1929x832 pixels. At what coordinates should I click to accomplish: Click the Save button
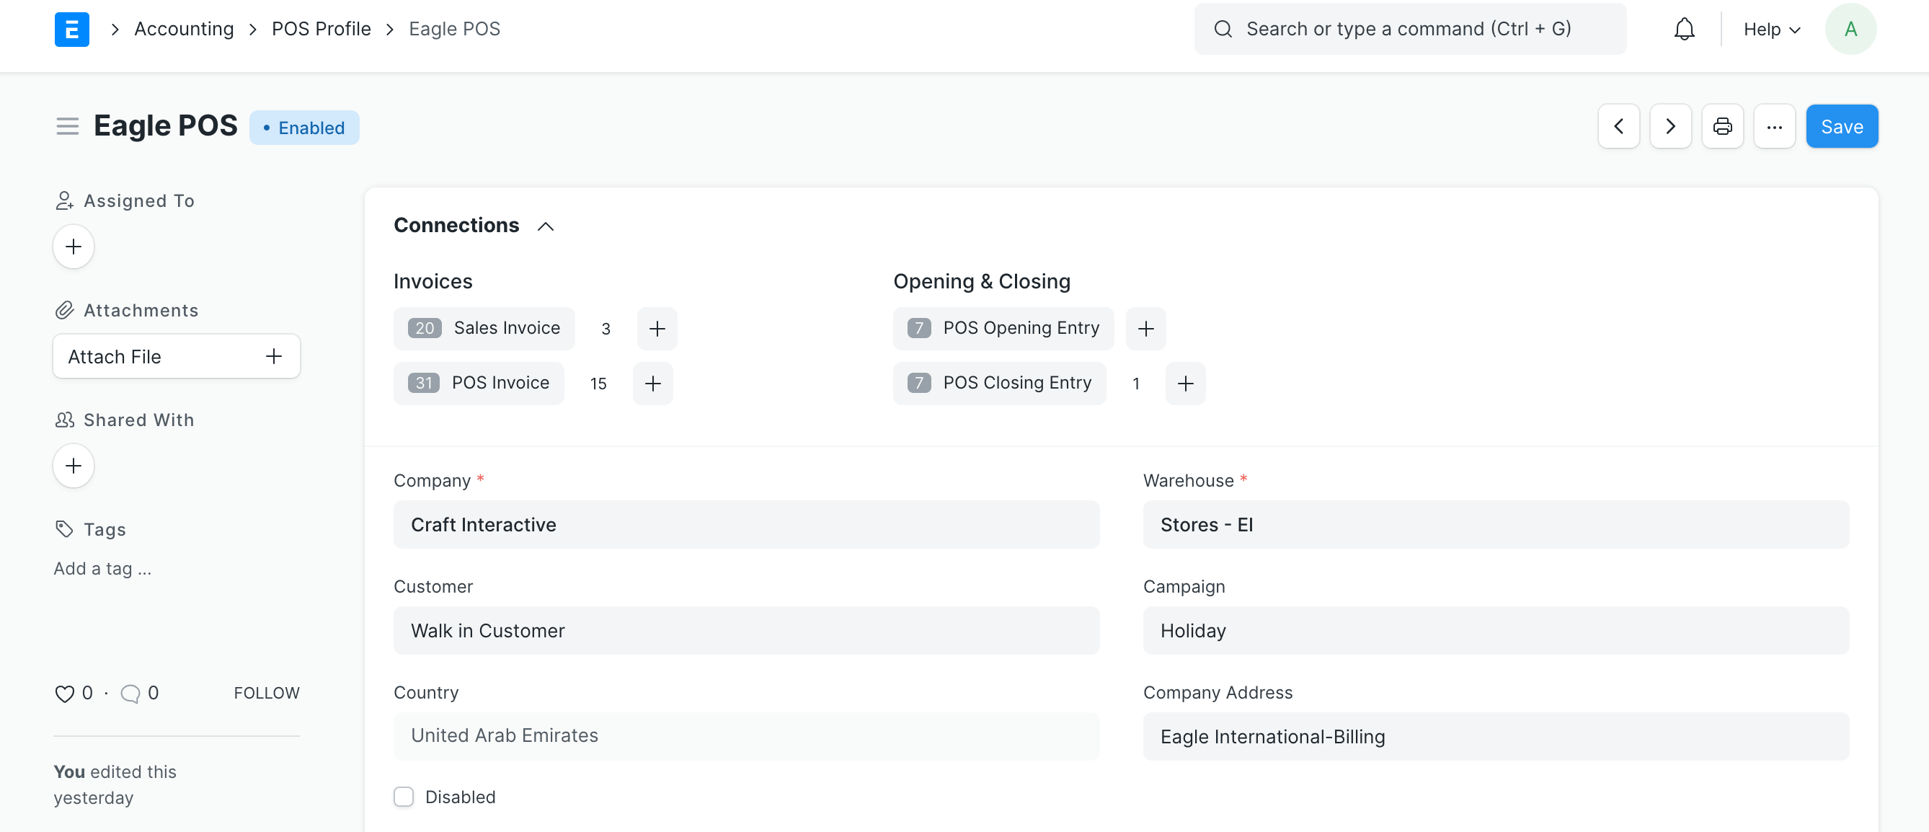coord(1841,127)
